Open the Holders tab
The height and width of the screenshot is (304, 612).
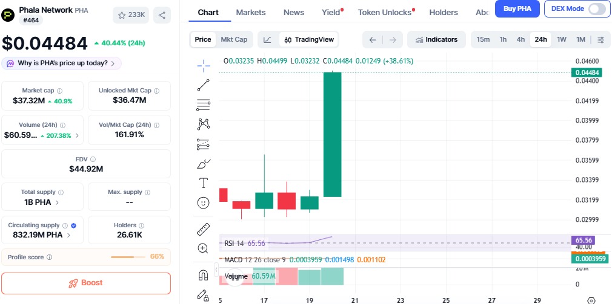(444, 13)
